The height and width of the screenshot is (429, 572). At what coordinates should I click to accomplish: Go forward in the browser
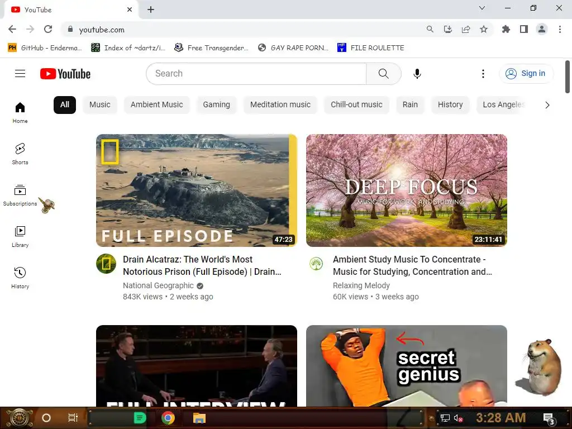point(30,30)
